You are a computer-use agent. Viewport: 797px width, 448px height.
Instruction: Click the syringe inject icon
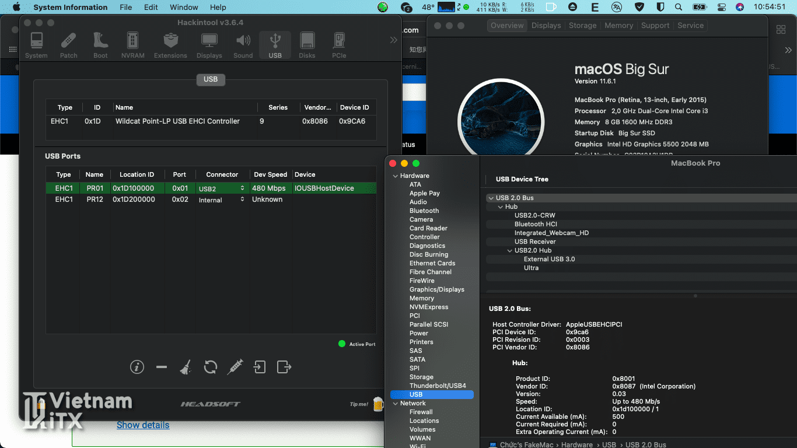[235, 367]
